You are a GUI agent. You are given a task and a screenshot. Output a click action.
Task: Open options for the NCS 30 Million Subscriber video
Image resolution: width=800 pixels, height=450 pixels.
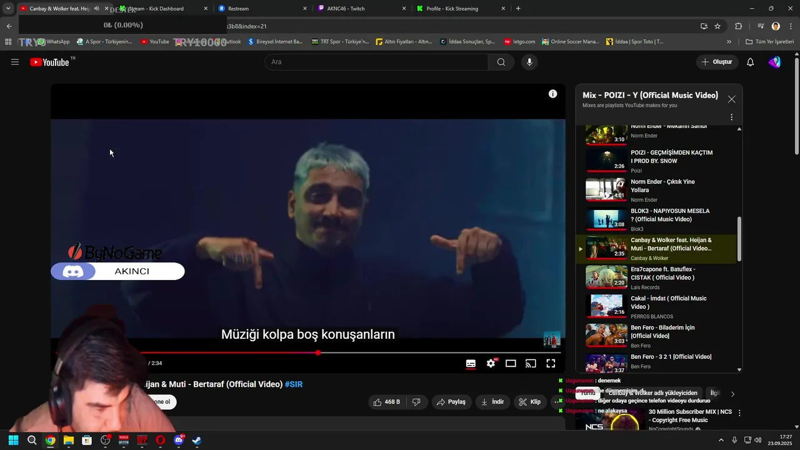click(739, 413)
